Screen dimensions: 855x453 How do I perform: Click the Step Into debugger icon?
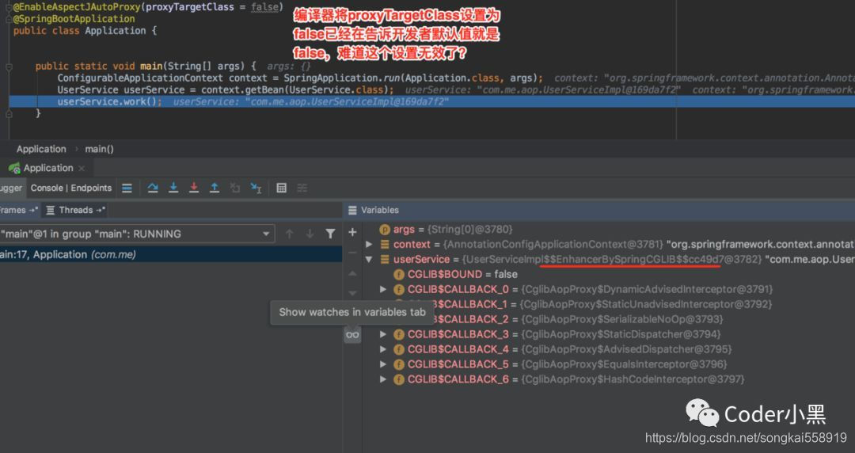click(x=173, y=188)
